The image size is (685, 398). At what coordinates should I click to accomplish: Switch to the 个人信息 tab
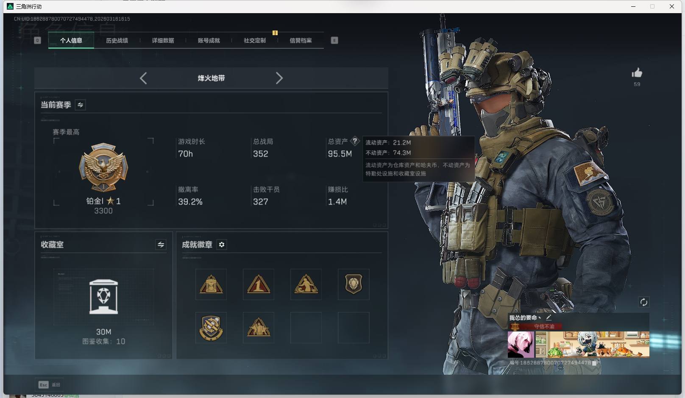71,41
